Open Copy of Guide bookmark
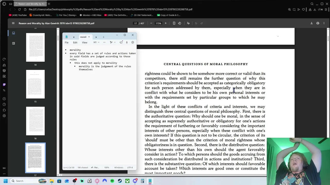The height and width of the screenshot is (185, 330). click(x=169, y=15)
